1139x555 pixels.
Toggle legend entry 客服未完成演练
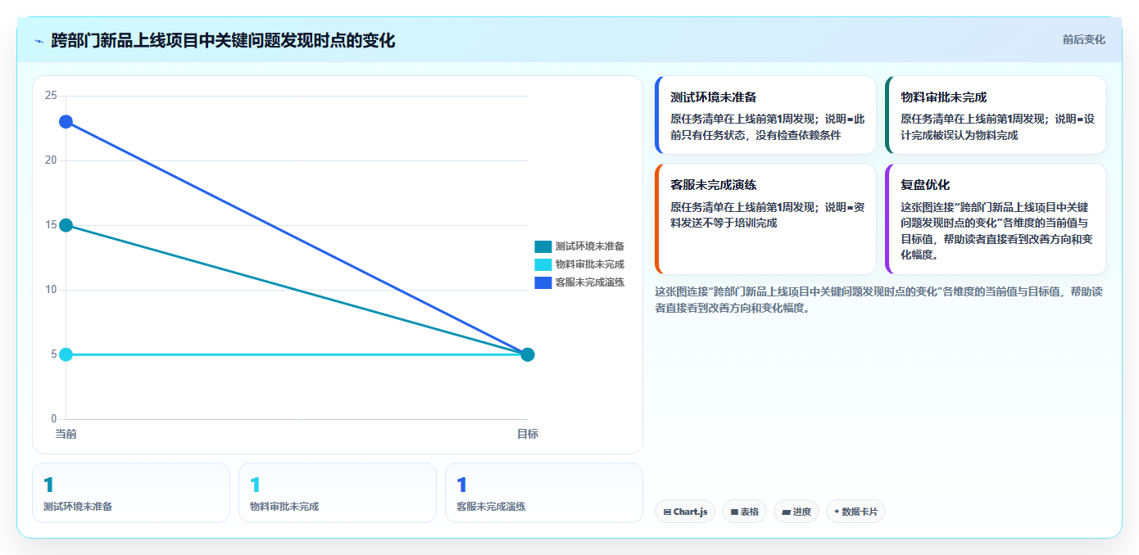579,282
